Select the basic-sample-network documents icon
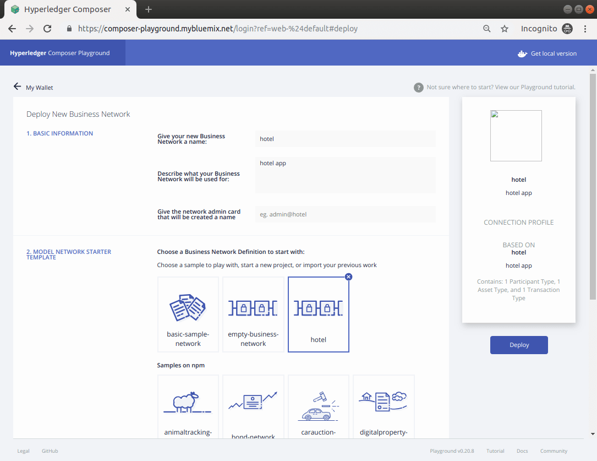 [188, 307]
